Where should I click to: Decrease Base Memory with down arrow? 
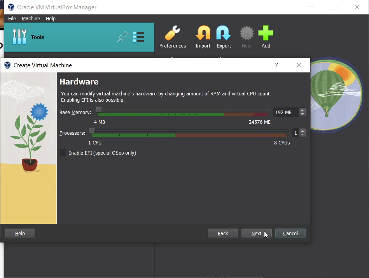click(303, 114)
